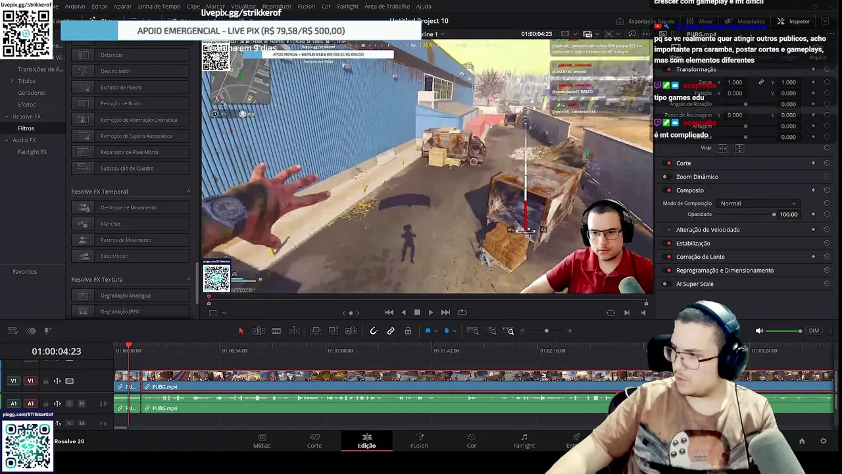This screenshot has height=474, width=842.
Task: Add a blue marker on the timeline
Action: point(447,331)
